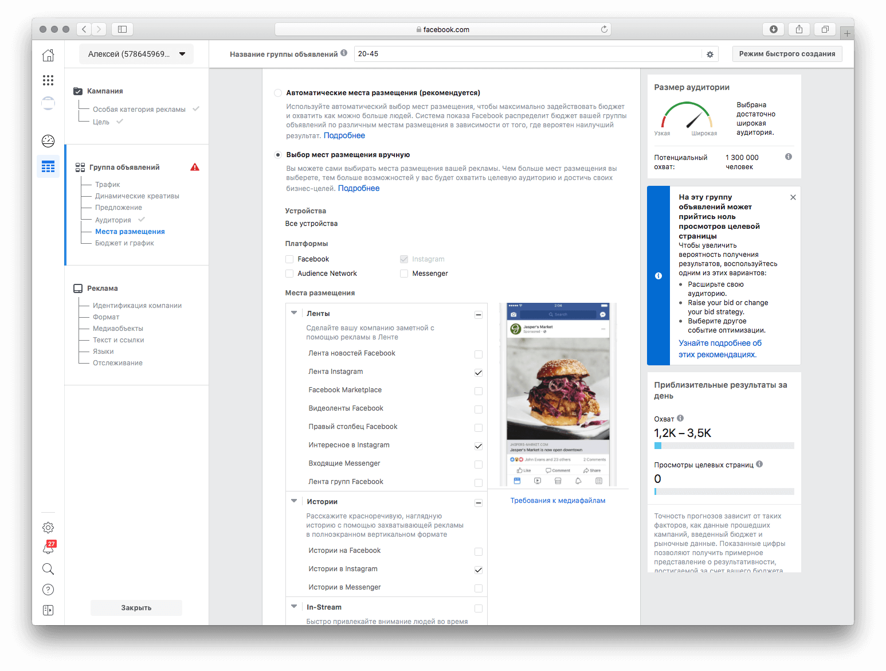The height and width of the screenshot is (671, 886).
Task: Open Требования к медиафайлам link
Action: (558, 501)
